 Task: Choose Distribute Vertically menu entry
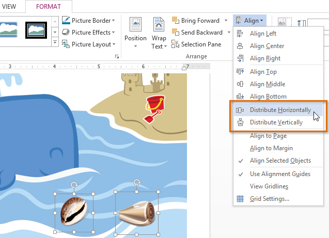[x=278, y=122]
